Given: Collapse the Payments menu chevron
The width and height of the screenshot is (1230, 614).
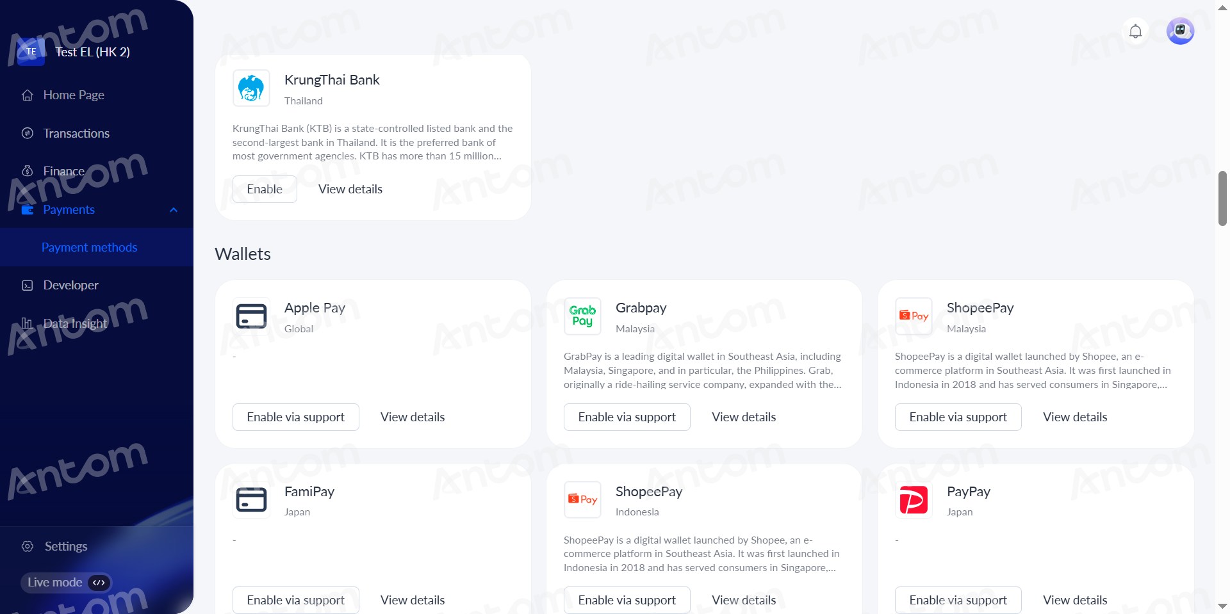Looking at the screenshot, I should [x=174, y=210].
